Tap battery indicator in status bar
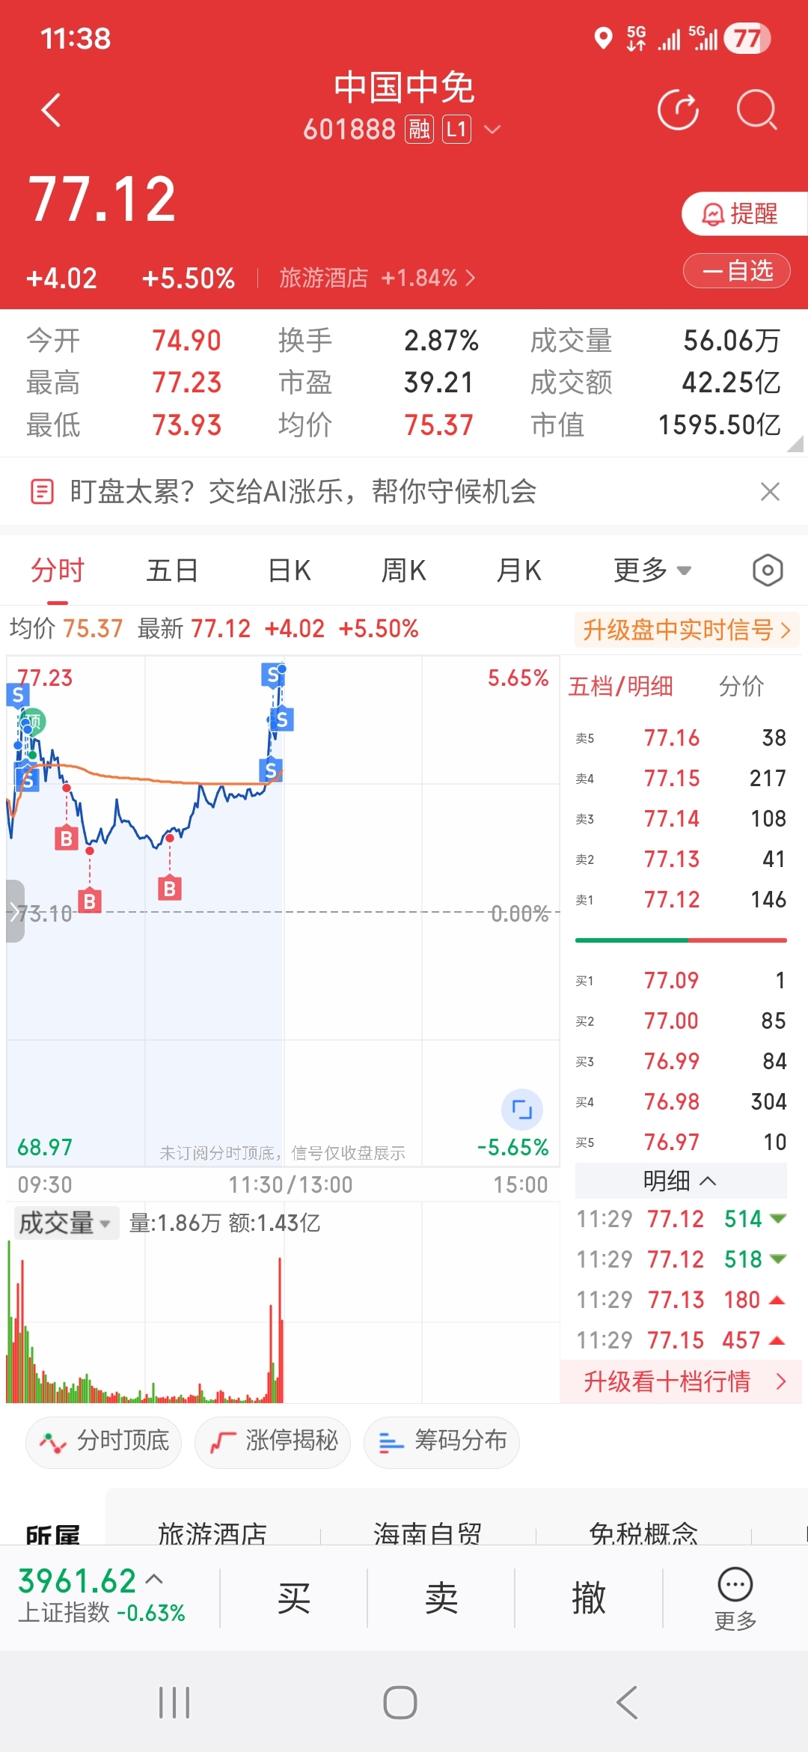Screen dimensions: 808x1752 747,38
